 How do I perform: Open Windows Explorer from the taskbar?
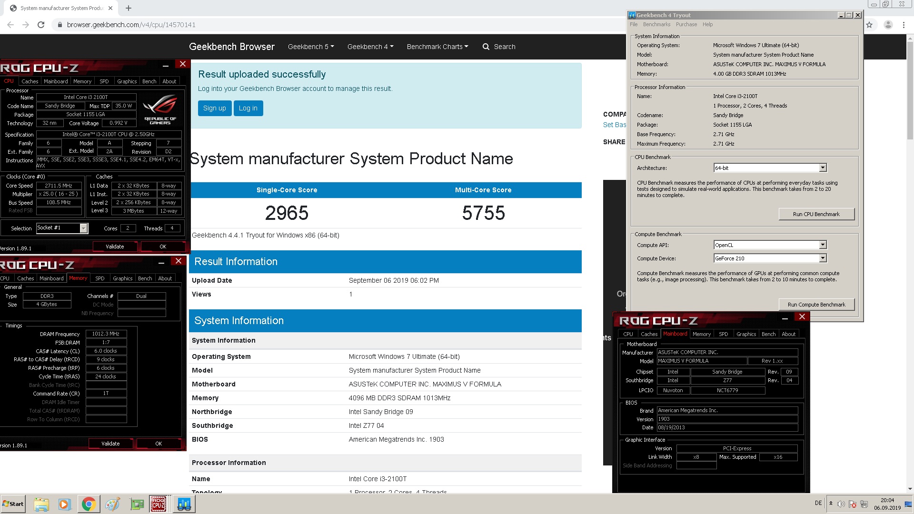click(41, 504)
